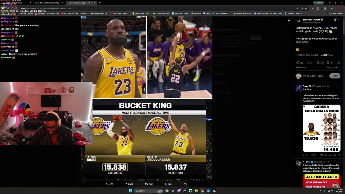Switch to the LakeShowYo on X tab

pyautogui.click(x=49, y=3)
